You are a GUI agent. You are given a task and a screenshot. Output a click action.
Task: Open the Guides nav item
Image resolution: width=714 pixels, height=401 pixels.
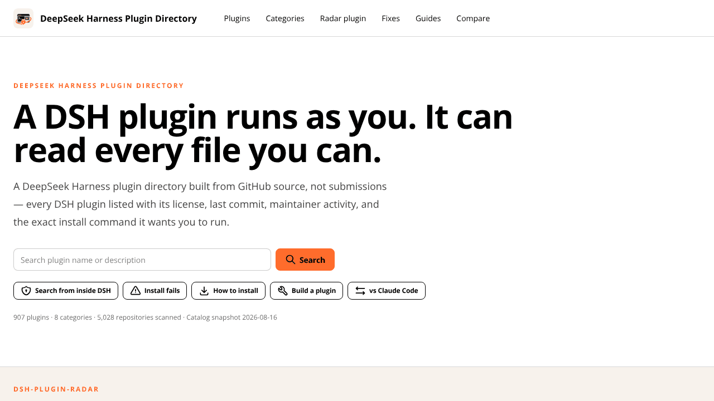coord(428,18)
